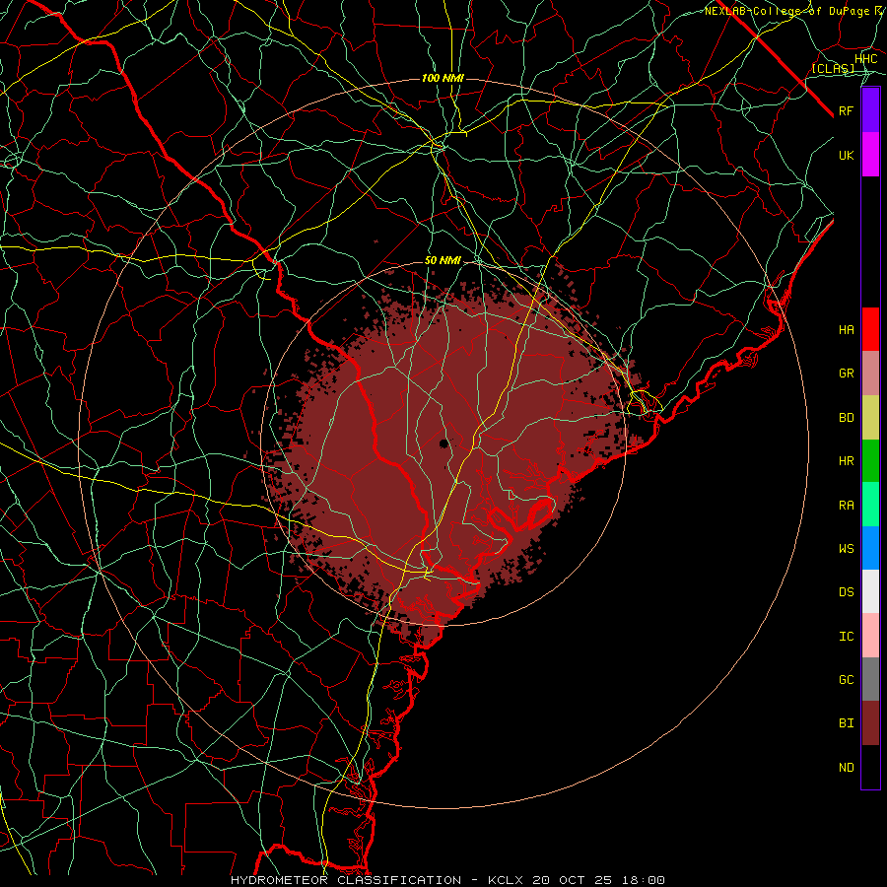
Task: Click the 100 NMI range ring label
Action: [443, 78]
